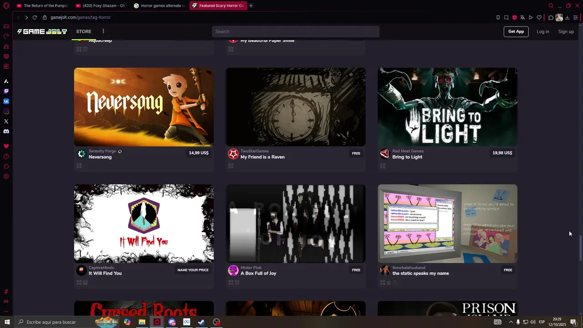Click the snapshot capture icon in address bar

506,17
